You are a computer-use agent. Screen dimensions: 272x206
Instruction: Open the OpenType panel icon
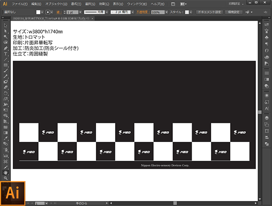[x=266, y=50]
